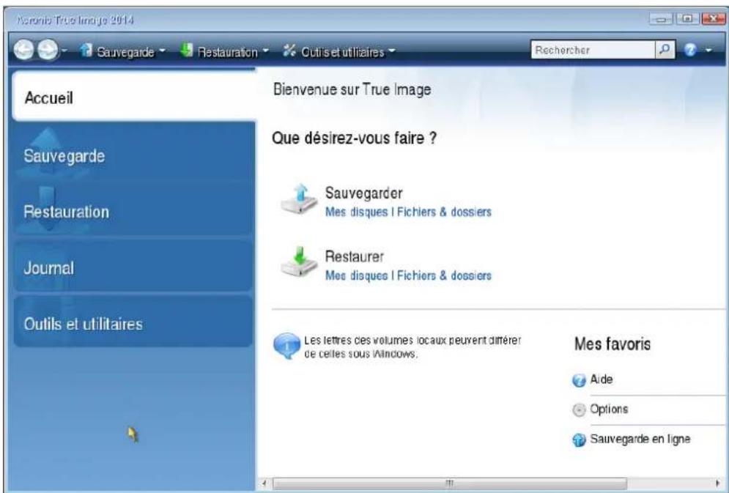Select the Accueil sidebar tab
Image resolution: width=729 pixels, height=493 pixels.
134,97
